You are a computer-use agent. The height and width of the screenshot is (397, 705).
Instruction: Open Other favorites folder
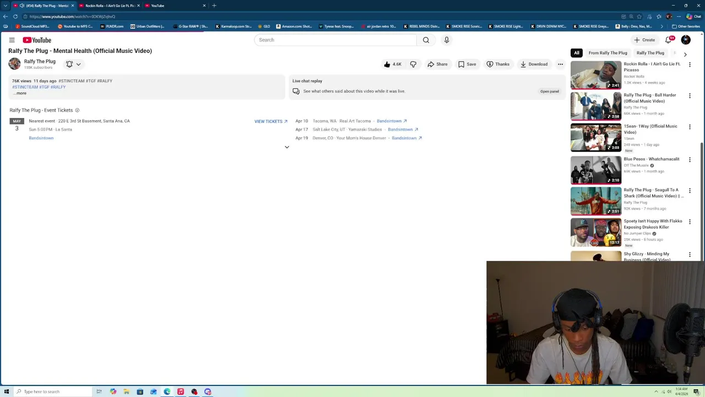tap(686, 26)
